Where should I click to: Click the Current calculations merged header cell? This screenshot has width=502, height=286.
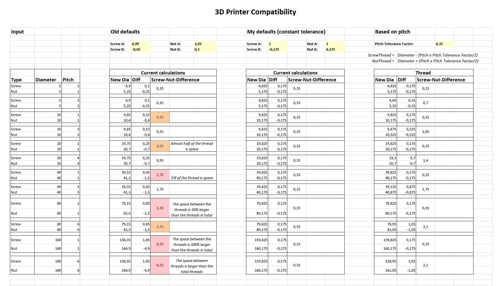point(163,73)
